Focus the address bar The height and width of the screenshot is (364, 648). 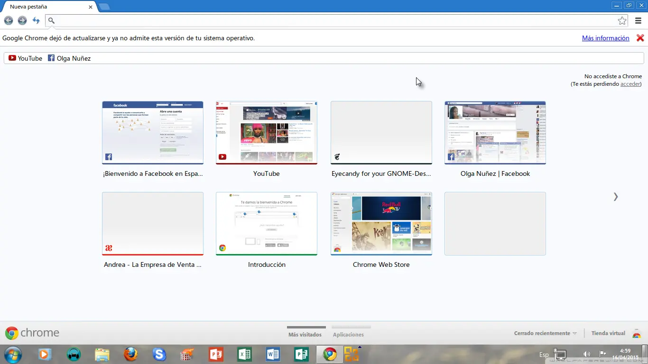click(x=337, y=20)
